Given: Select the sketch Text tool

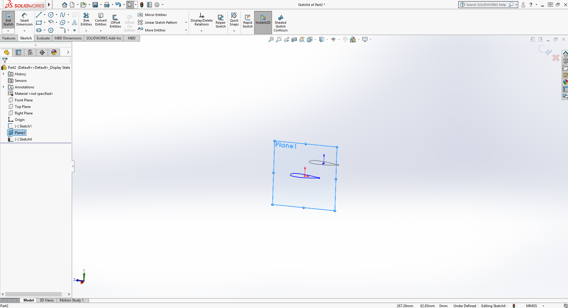Looking at the screenshot, I should 74,23.
